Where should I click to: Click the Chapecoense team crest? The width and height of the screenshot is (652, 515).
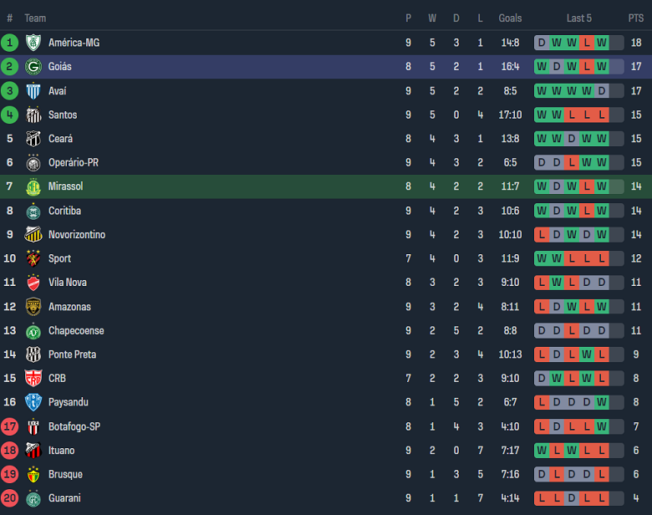33,330
